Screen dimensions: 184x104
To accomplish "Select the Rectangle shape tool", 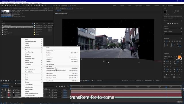I will click(26, 5).
